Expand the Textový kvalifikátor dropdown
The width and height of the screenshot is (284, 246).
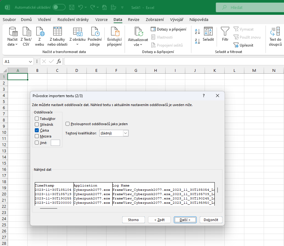(126, 133)
